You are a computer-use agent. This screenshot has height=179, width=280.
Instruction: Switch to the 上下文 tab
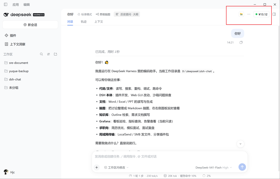point(99,21)
